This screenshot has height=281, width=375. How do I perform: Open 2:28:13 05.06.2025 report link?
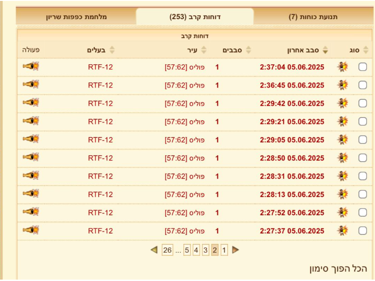[292, 194]
